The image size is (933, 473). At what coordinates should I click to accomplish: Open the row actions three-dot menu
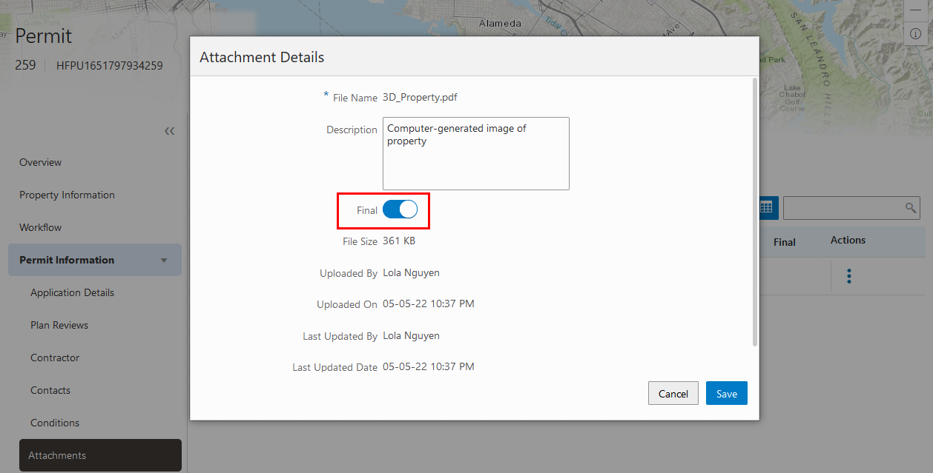[x=849, y=276]
